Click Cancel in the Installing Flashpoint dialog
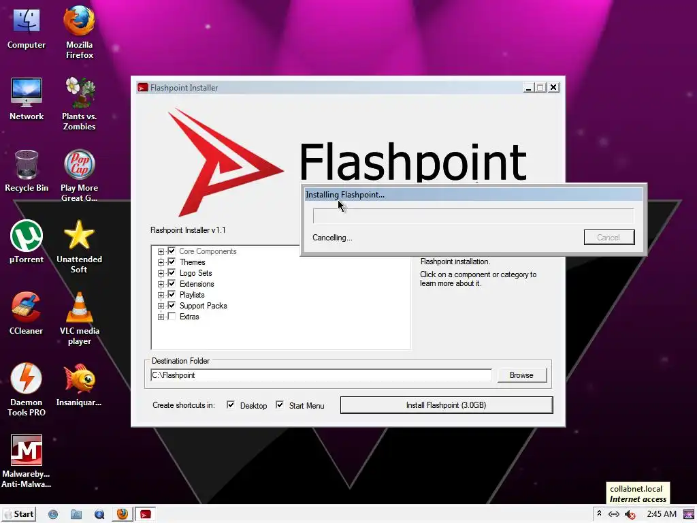697x523 pixels. point(609,238)
